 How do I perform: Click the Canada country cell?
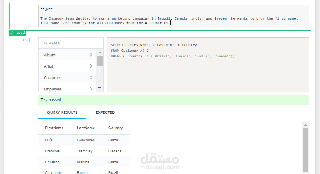point(115,151)
